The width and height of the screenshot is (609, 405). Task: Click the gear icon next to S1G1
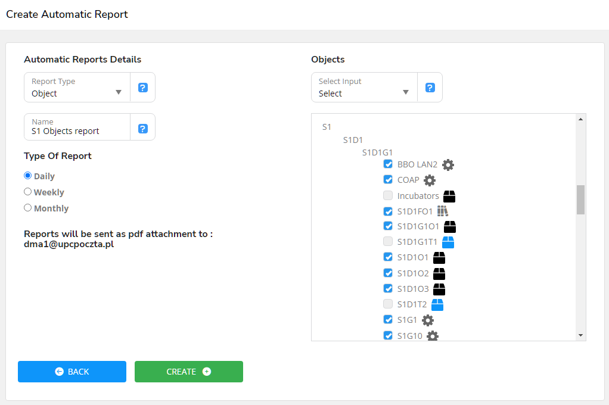coord(428,320)
